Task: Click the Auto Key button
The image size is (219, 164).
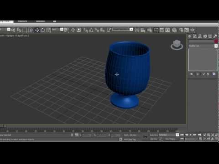Action: 154,135
